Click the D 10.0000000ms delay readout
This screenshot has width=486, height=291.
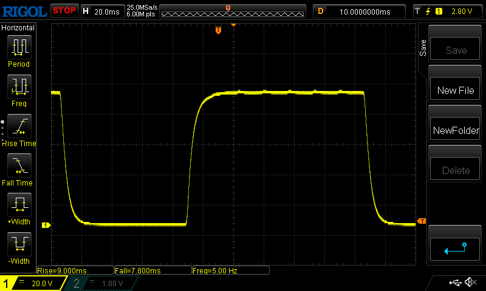click(x=359, y=12)
